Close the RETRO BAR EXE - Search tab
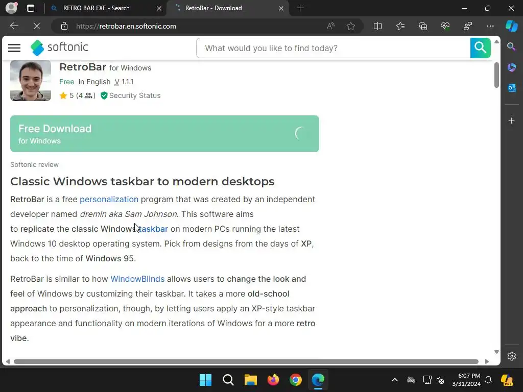523x392 pixels. 159,8
